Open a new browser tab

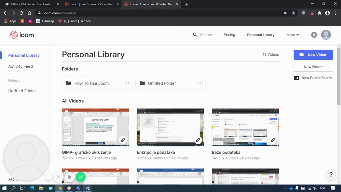tap(186, 4)
